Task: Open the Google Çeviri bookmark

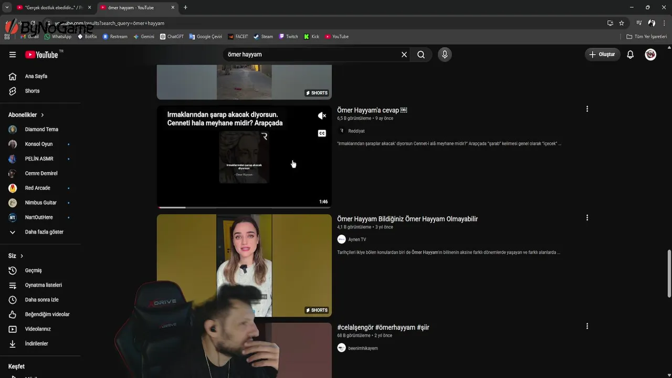Action: pyautogui.click(x=205, y=37)
